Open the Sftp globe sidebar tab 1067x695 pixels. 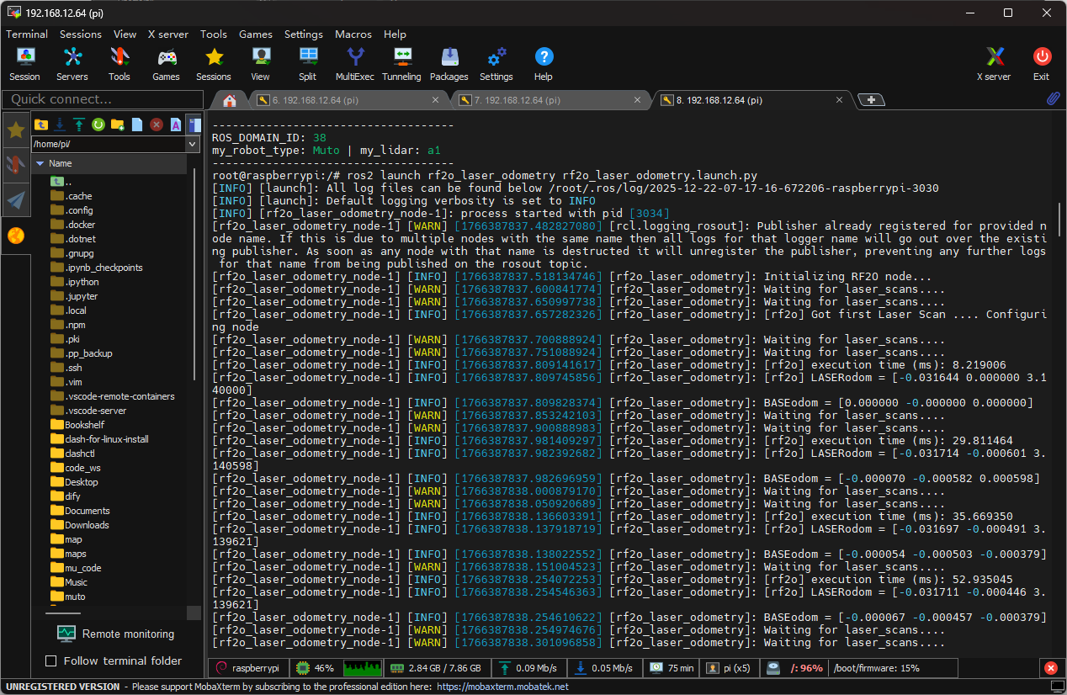coord(15,236)
